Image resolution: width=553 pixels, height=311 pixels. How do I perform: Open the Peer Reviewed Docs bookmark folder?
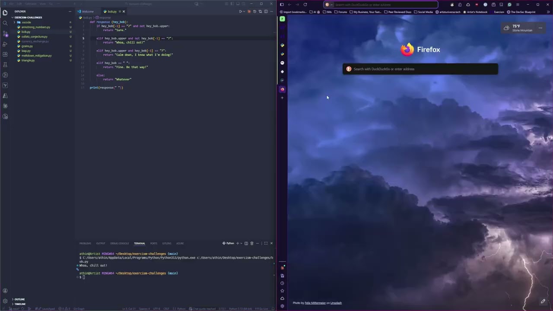pos(398,12)
